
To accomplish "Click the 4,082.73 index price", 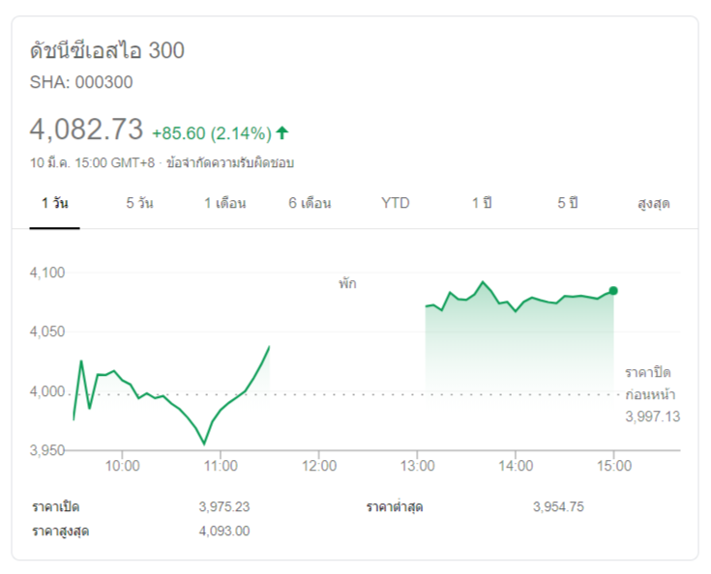I will coord(86,129).
